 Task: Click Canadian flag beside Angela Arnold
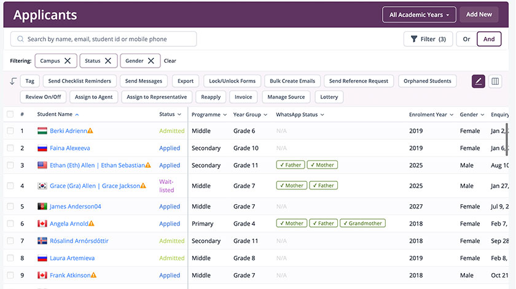click(42, 223)
